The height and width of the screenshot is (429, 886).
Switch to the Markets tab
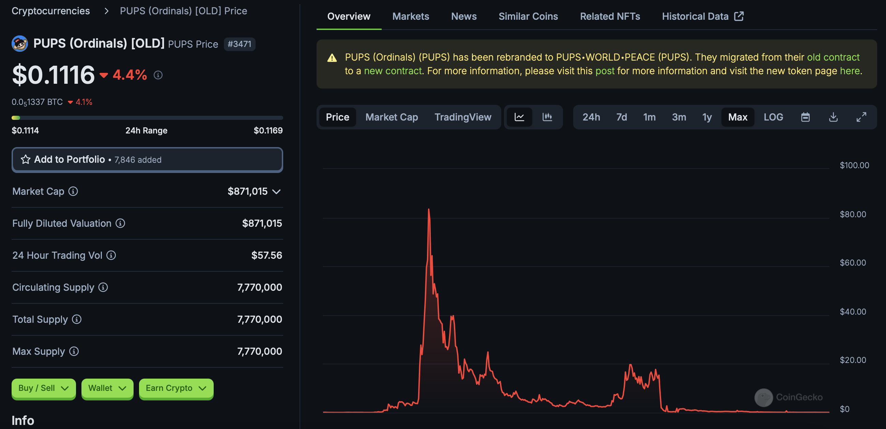[410, 16]
